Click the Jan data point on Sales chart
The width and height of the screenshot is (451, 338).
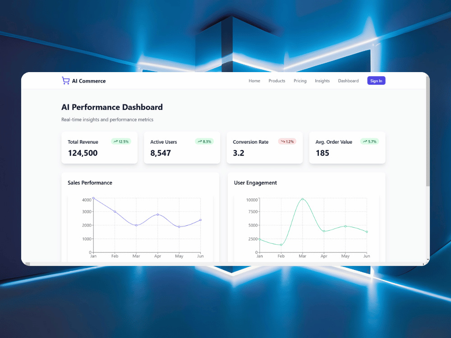pyautogui.click(x=93, y=198)
